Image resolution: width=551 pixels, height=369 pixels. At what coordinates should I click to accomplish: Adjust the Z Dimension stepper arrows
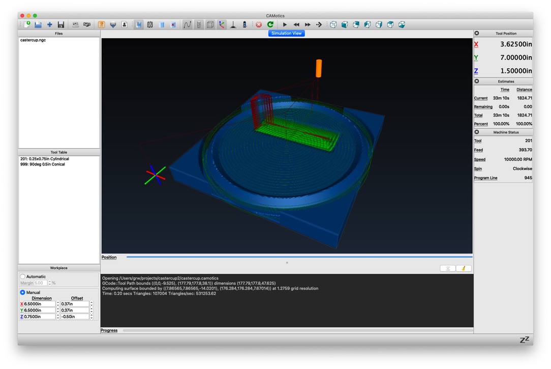[x=57, y=317]
